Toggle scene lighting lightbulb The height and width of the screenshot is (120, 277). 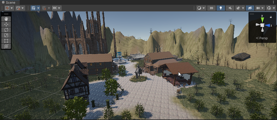coord(220,8)
